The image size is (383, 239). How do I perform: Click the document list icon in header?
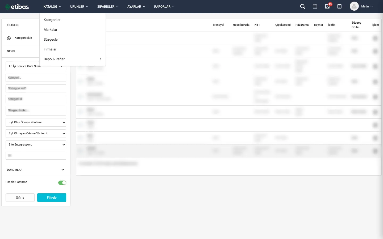point(339,7)
